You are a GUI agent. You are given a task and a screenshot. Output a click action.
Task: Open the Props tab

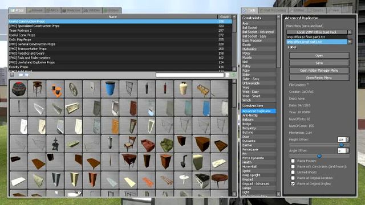pos(18,10)
